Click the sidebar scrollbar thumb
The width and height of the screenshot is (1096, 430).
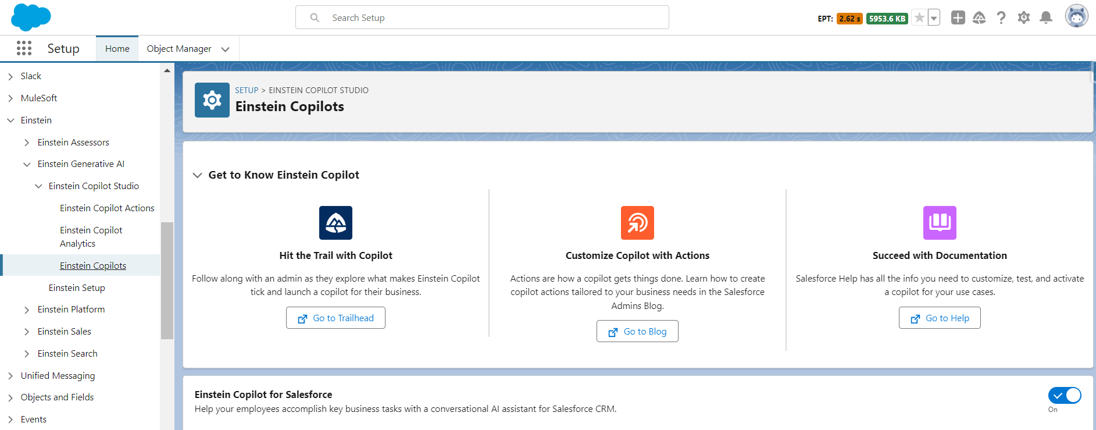[x=167, y=280]
